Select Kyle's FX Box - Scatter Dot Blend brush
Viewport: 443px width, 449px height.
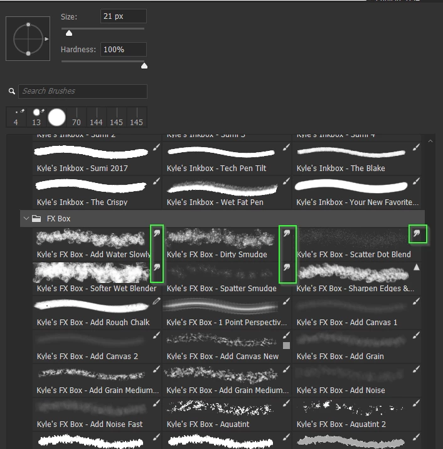356,244
